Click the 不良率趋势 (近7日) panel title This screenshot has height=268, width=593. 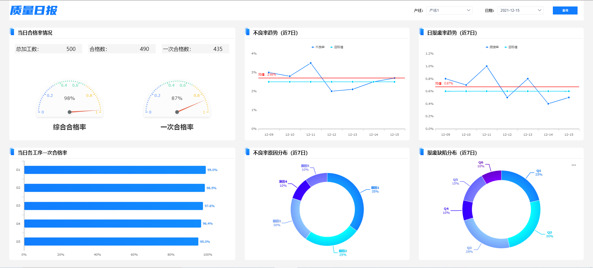tap(275, 33)
